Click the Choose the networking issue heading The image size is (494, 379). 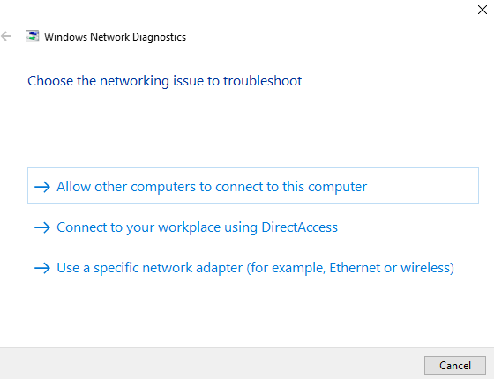(x=164, y=81)
